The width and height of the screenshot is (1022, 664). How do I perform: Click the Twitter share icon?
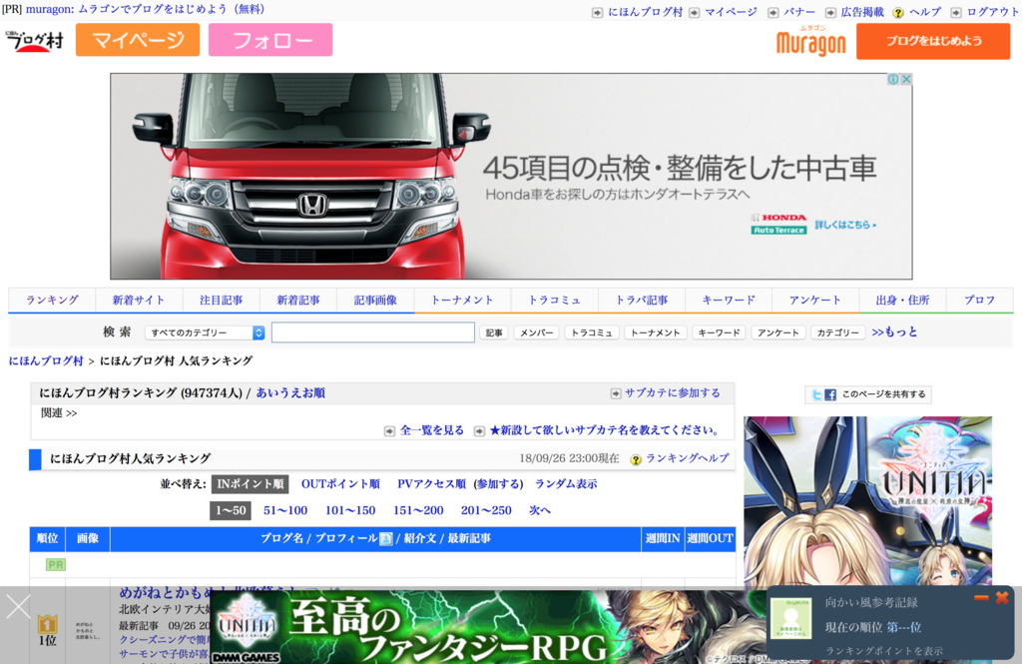[x=816, y=394]
